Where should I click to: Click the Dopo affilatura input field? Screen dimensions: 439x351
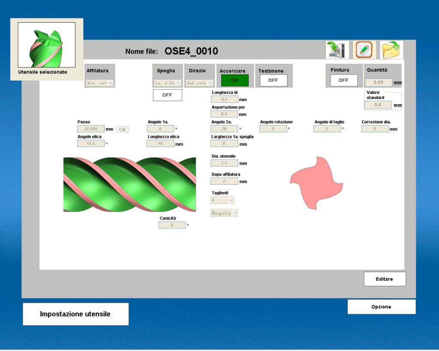(224, 181)
